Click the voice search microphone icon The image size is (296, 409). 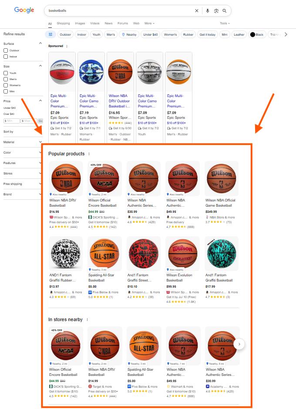(208, 11)
